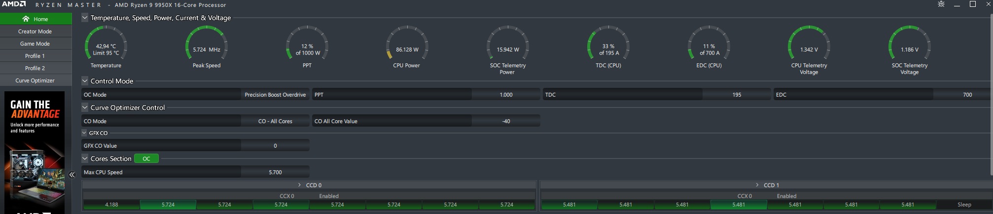Open OC Mode Precision Boost Overdrive selector

(275, 95)
